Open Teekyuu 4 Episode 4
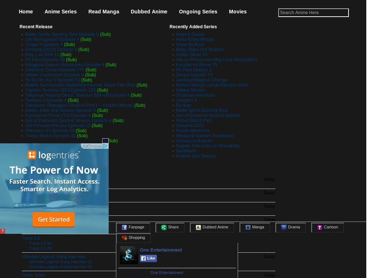The width and height of the screenshot is (371, 278). click(x=46, y=100)
